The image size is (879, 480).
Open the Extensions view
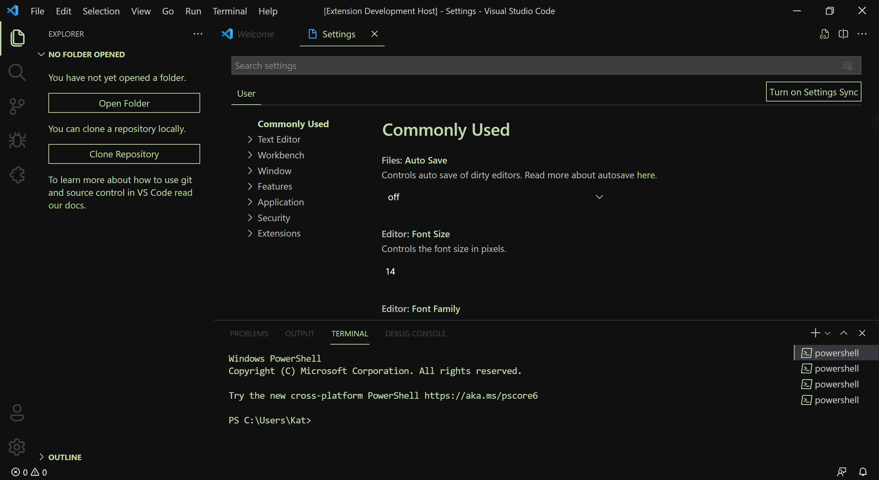pyautogui.click(x=17, y=175)
